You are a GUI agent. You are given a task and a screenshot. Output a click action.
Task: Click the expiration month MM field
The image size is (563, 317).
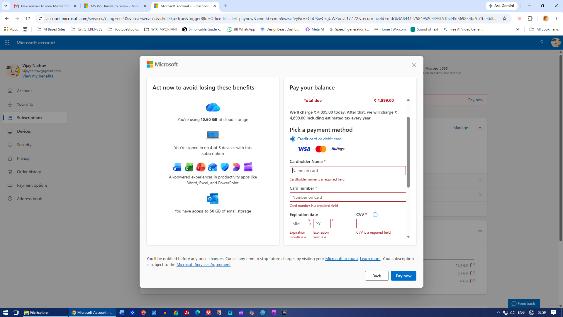pos(298,224)
